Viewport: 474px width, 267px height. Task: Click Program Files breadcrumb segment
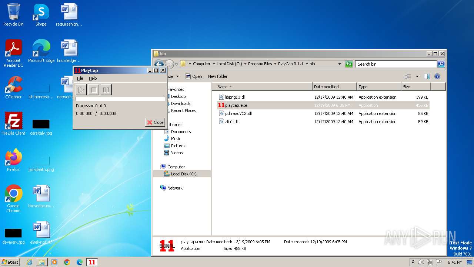pyautogui.click(x=260, y=64)
